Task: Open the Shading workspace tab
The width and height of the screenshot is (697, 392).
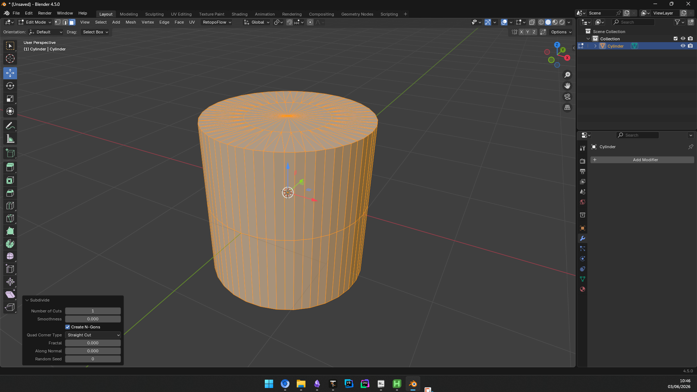Action: coord(239,14)
